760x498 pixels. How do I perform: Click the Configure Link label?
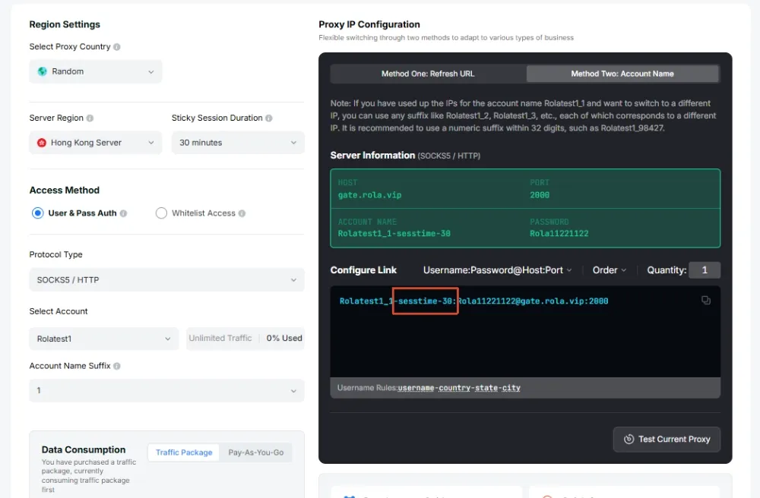pyautogui.click(x=363, y=270)
